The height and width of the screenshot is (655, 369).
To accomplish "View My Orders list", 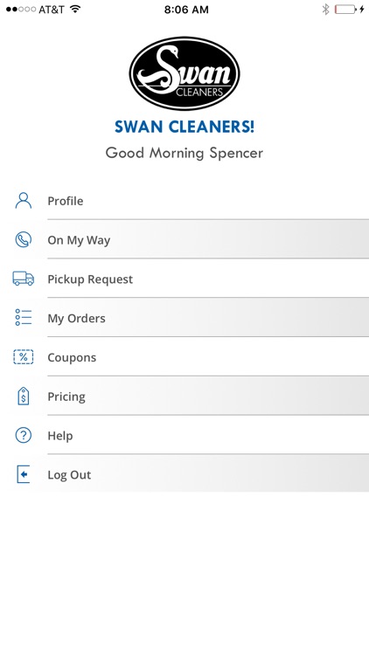I will point(184,318).
